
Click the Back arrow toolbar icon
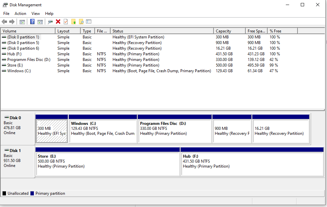click(x=4, y=22)
